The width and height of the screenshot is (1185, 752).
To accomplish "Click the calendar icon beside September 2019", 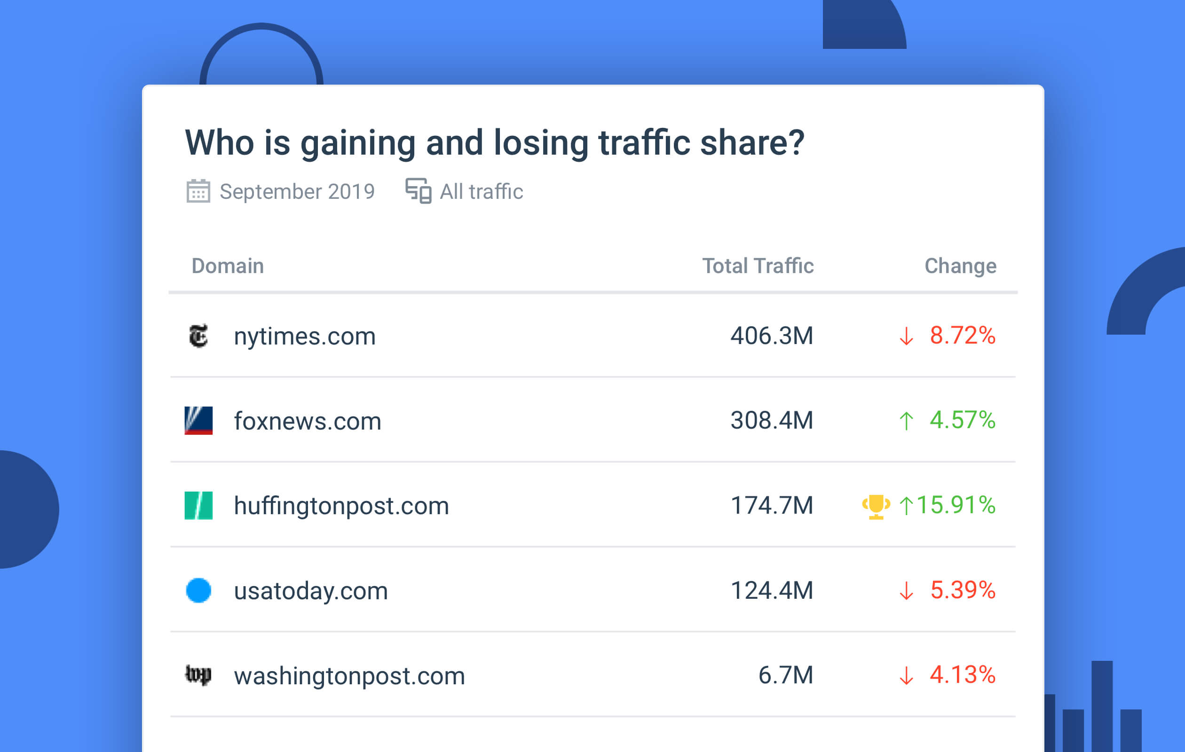I will click(x=197, y=191).
